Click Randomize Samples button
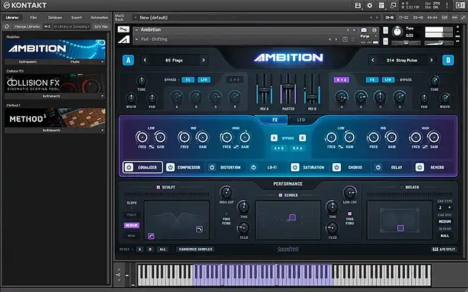Viewport: 468px width, 292px height. (x=195, y=249)
